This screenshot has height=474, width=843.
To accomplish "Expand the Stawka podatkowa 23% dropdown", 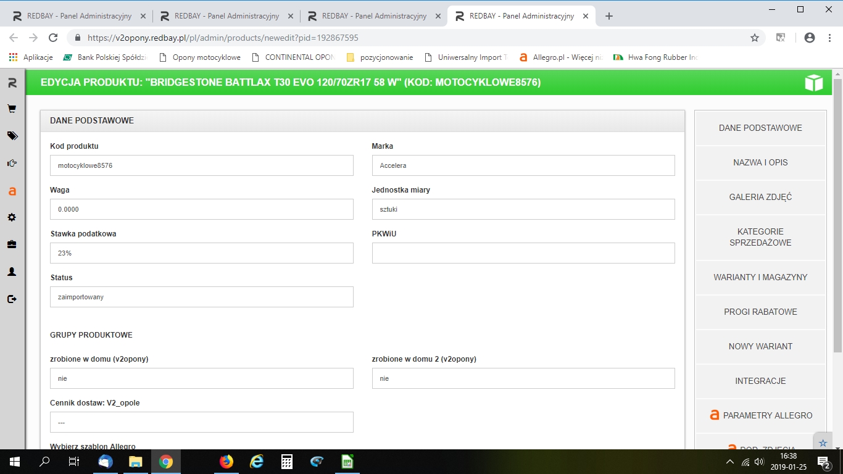I will tap(201, 253).
